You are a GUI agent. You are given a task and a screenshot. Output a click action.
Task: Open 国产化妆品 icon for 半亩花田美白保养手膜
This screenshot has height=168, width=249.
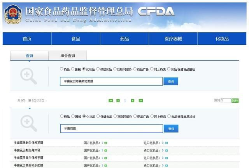point(106,158)
